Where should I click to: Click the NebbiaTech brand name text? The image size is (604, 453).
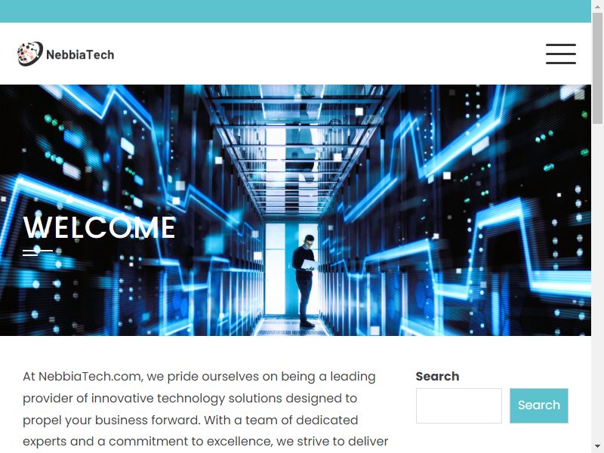80,54
